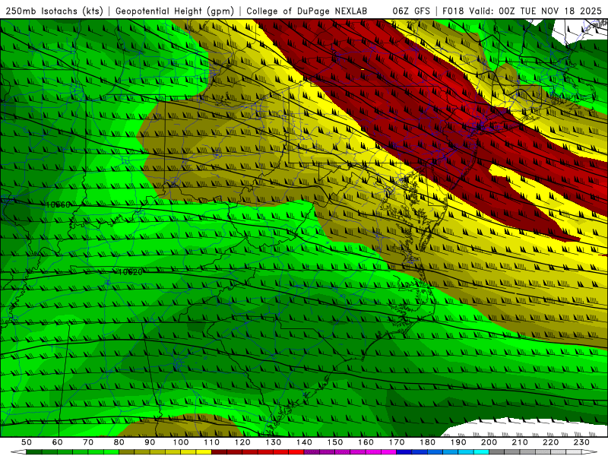Click the 100 knot legend label
This screenshot has width=608, height=456.
[x=181, y=442]
